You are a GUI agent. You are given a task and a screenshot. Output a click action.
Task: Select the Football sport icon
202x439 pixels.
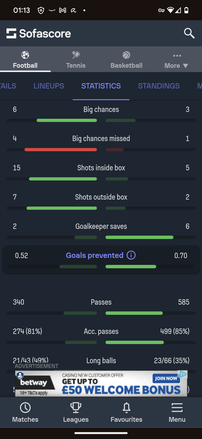[x=25, y=54]
